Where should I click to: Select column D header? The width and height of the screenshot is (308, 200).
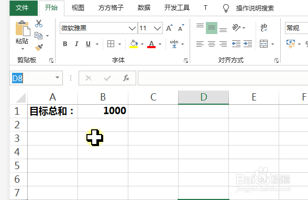[203, 97]
